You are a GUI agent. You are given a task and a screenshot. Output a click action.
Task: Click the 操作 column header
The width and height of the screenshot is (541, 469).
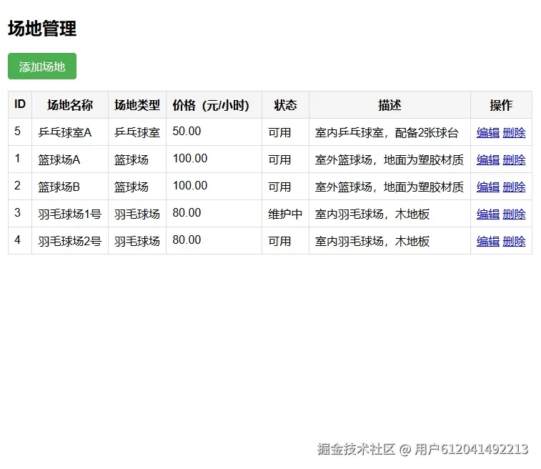501,105
